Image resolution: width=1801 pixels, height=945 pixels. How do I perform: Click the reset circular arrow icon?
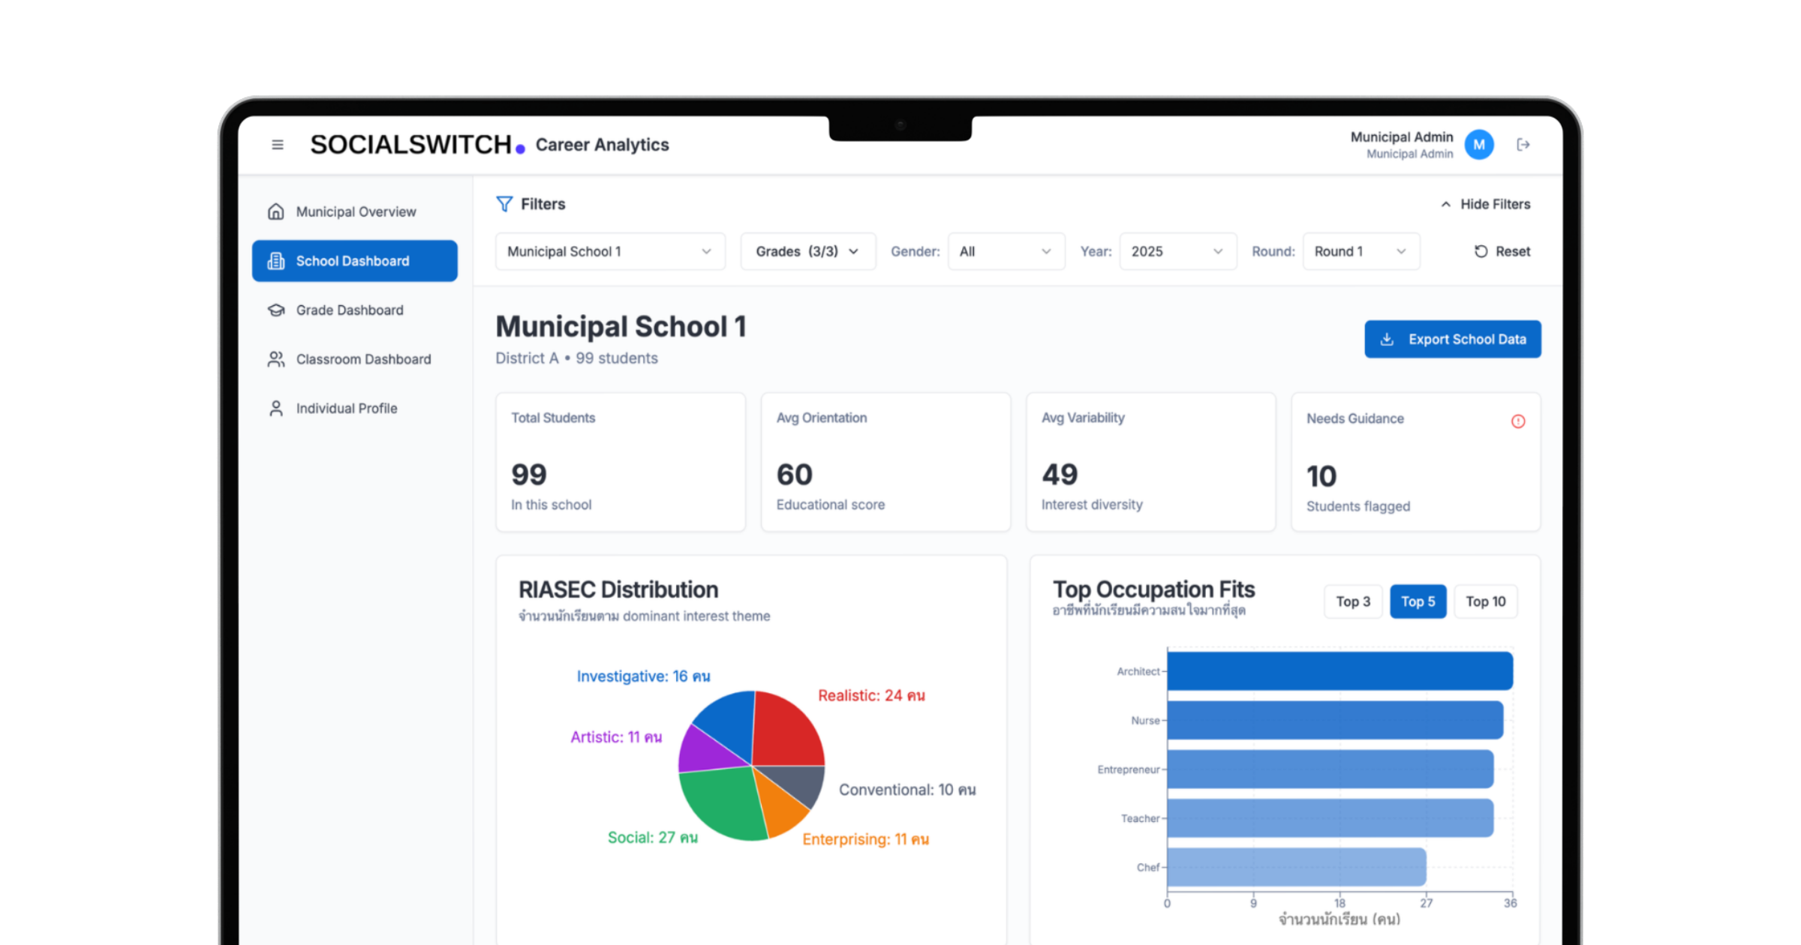pos(1480,251)
